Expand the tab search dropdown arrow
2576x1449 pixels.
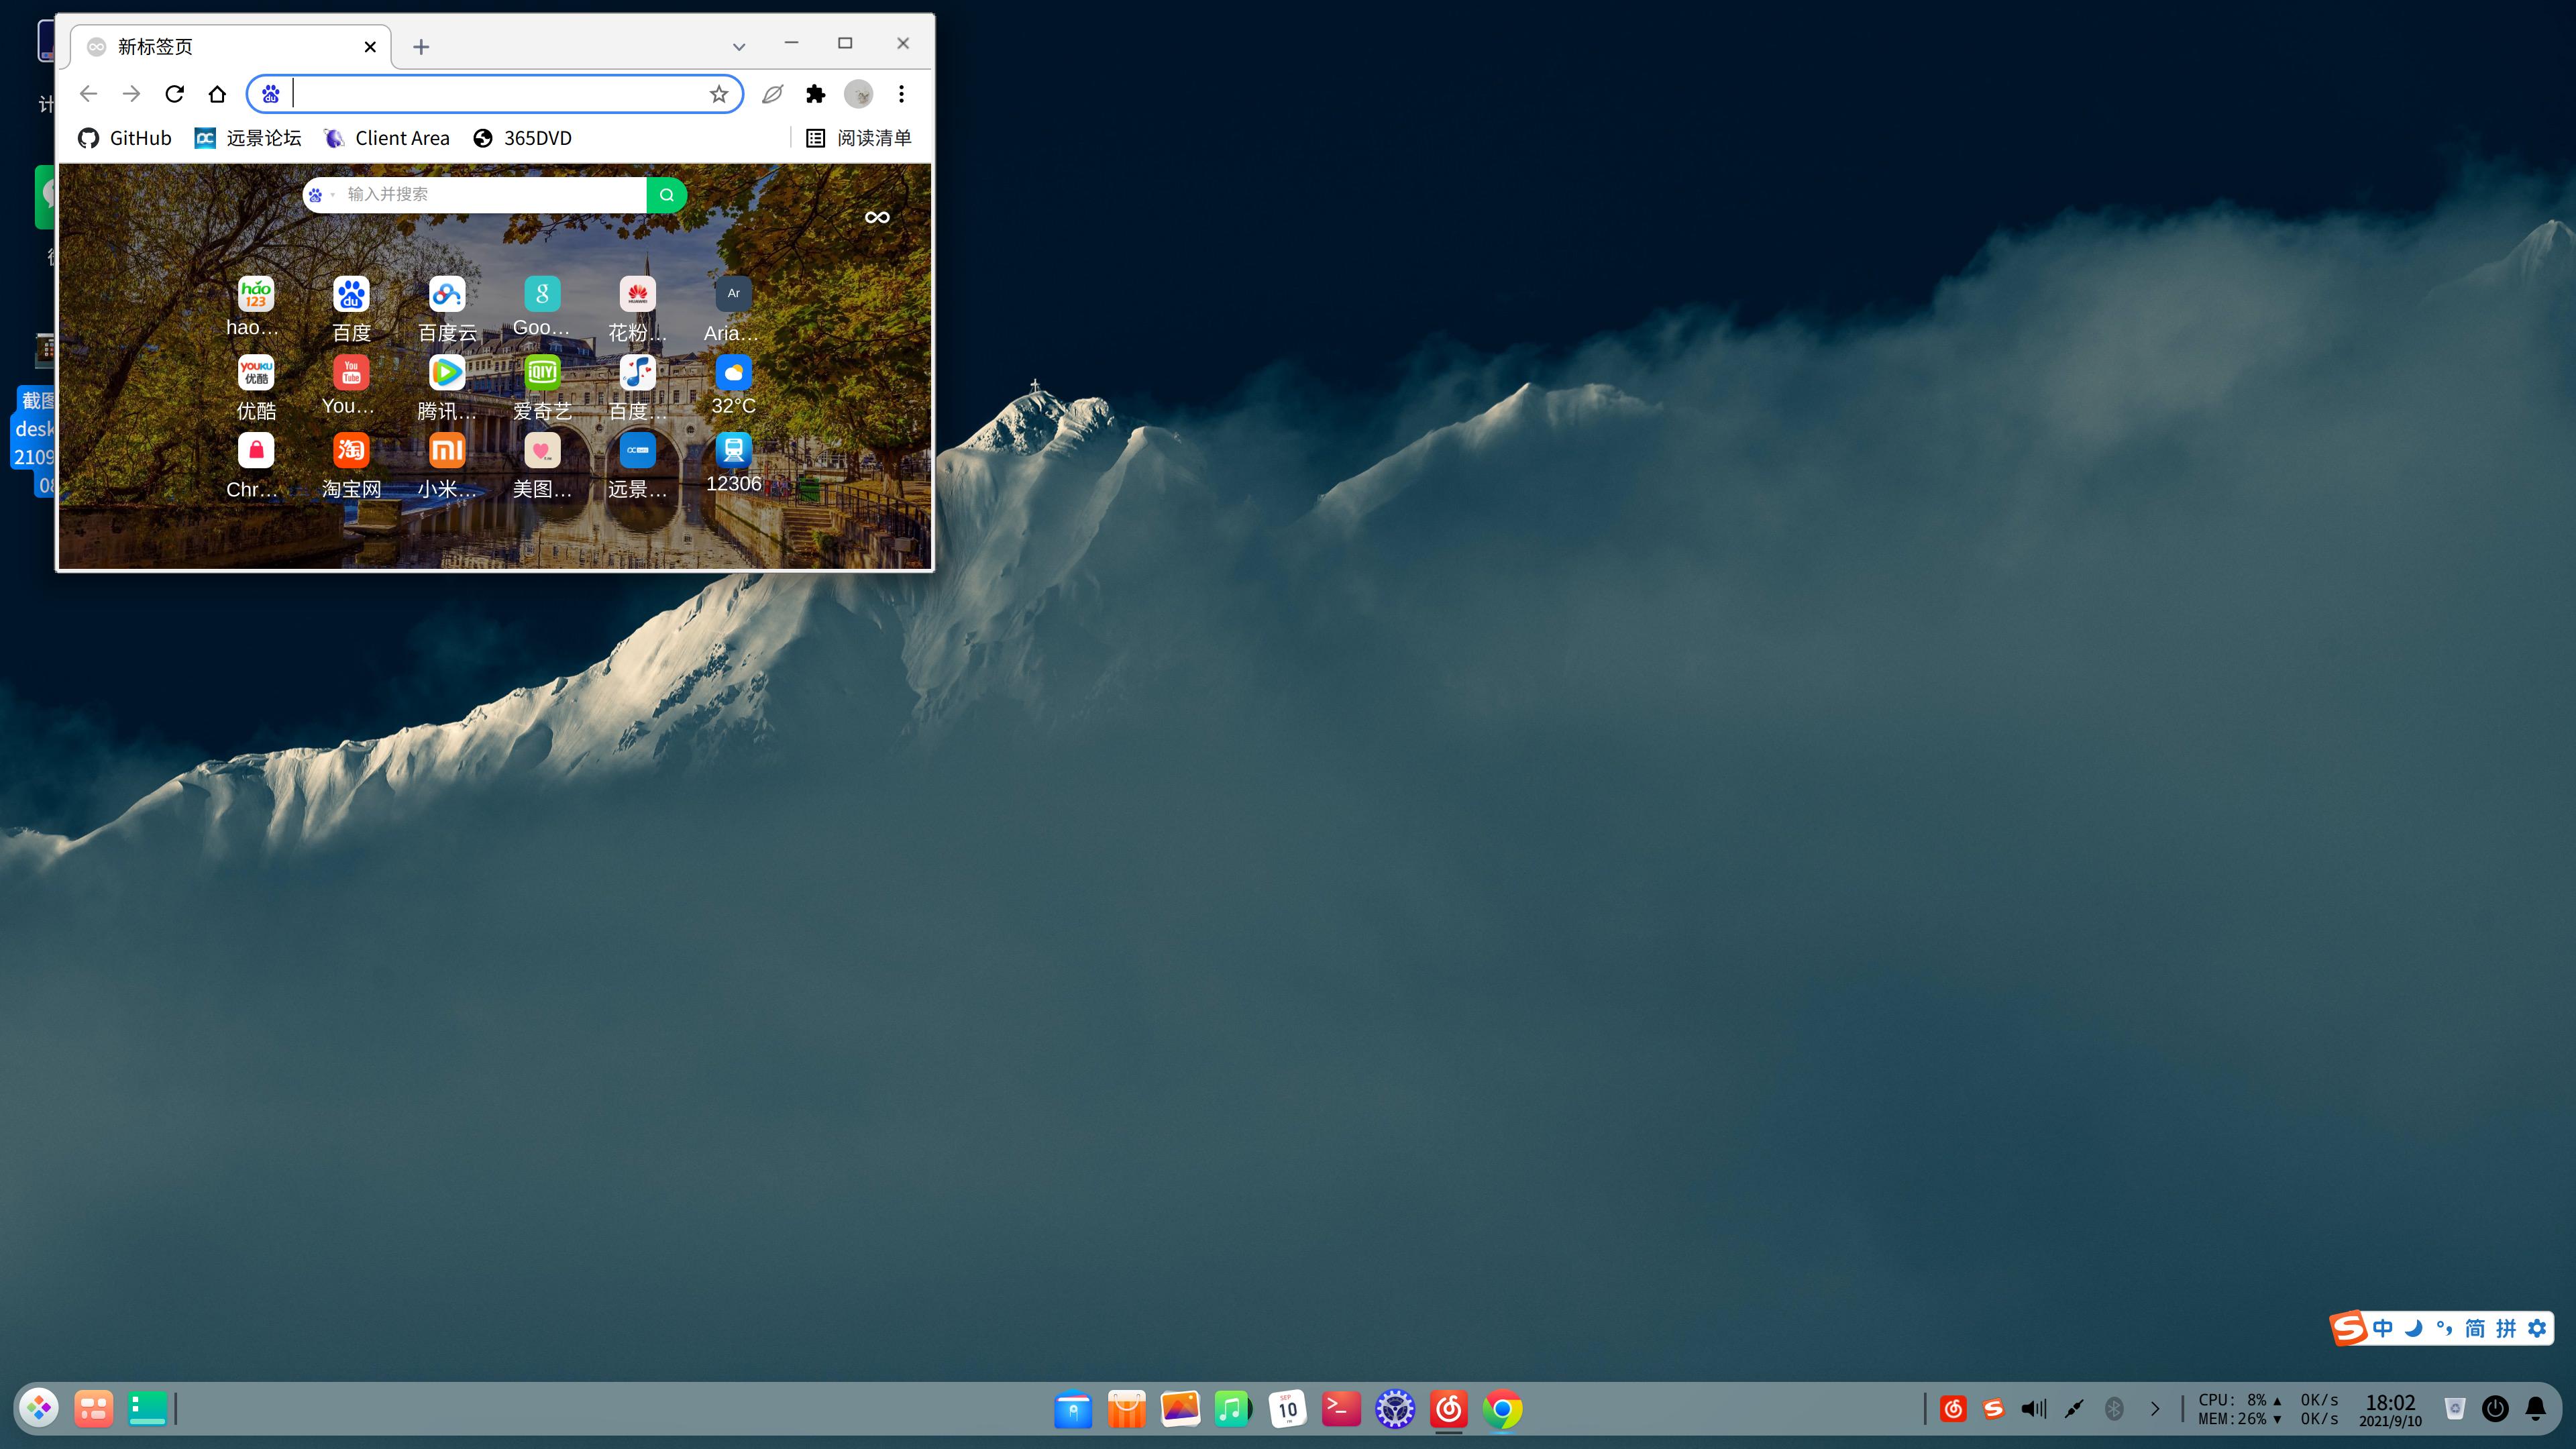739,47
